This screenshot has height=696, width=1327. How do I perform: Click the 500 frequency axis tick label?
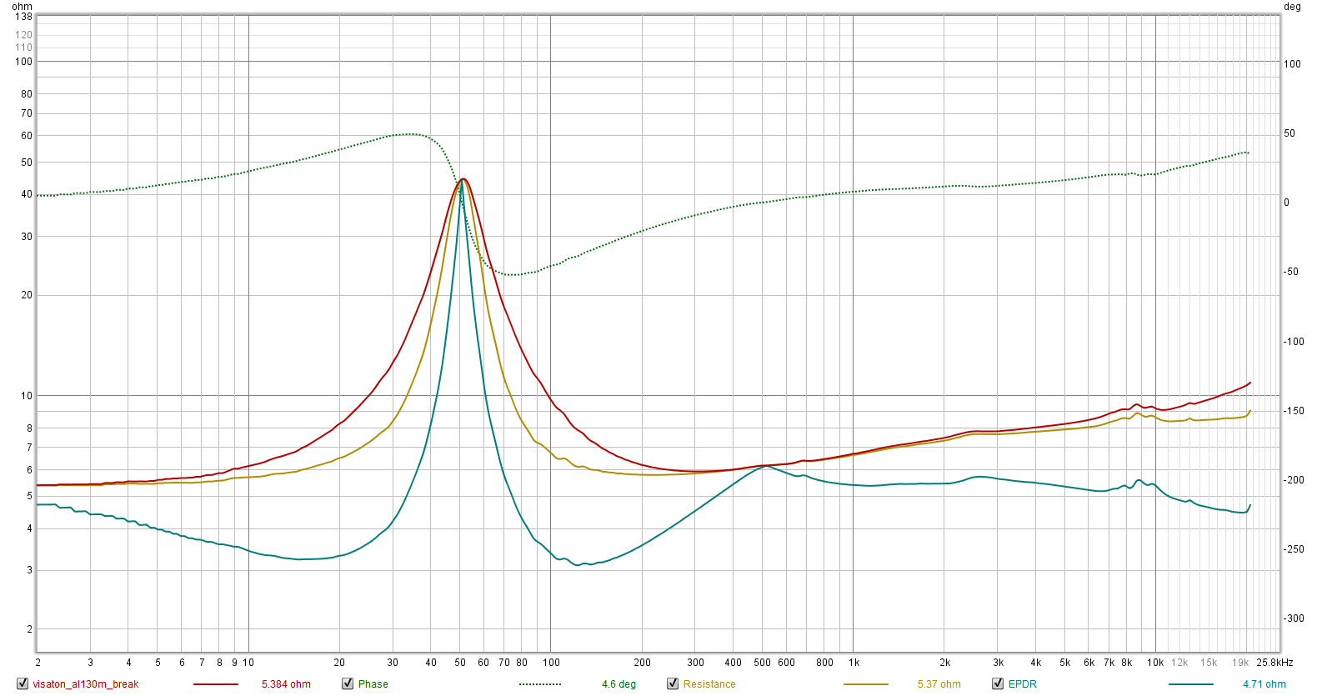pyautogui.click(x=762, y=663)
